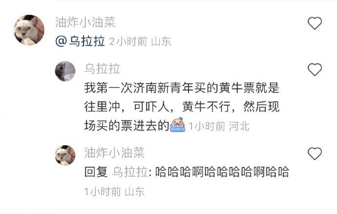Open 乌拉拉's small profile avatar
Viewport: 337px width, 214px height.
65,71
